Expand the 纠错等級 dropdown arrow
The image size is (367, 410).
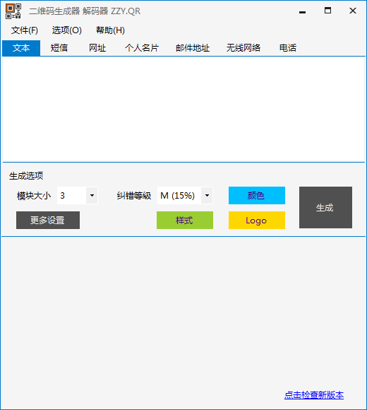click(207, 195)
